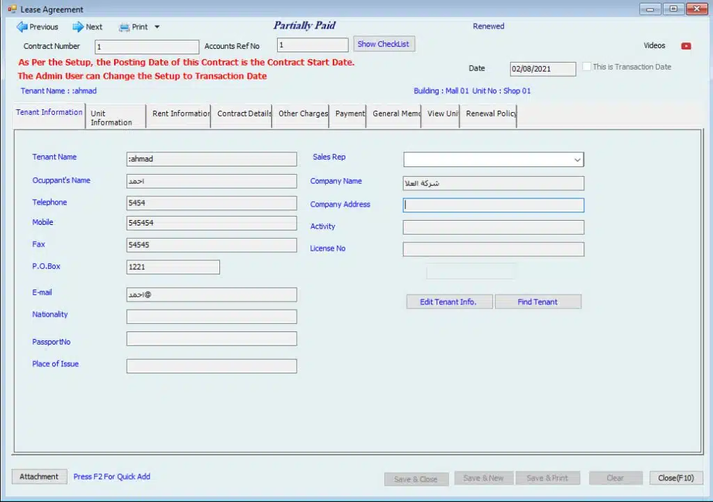Click the Print printer icon
Image resolution: width=713 pixels, height=502 pixels.
coord(124,27)
